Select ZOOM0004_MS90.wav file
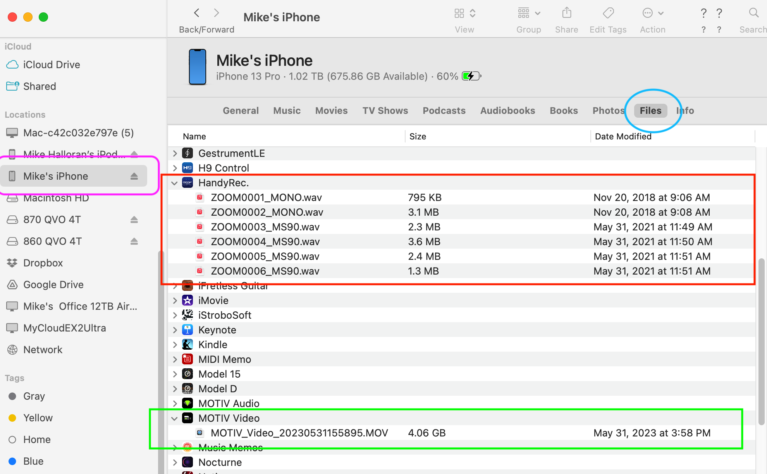The height and width of the screenshot is (474, 767). click(461, 242)
